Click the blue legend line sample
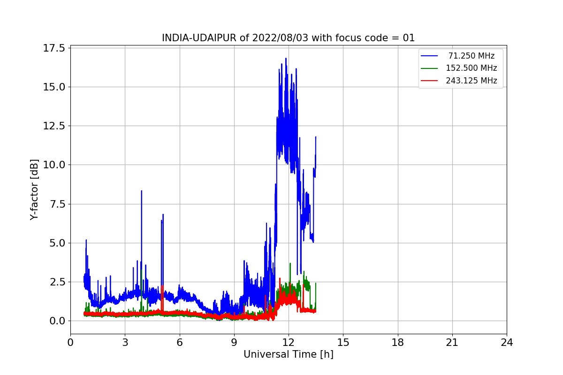Viewport: 563px width, 375px height. tap(430, 56)
